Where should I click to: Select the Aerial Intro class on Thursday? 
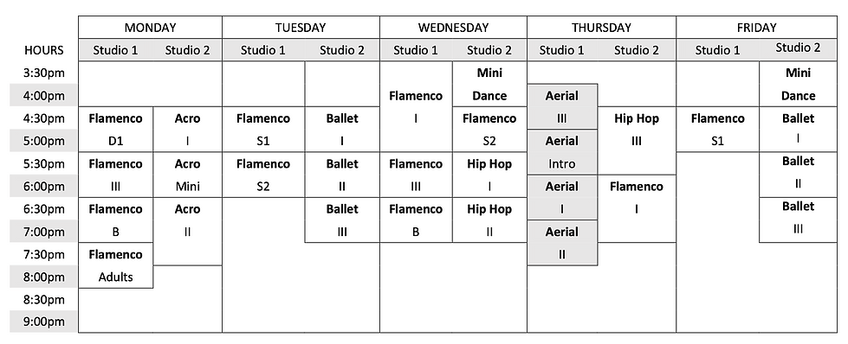(562, 152)
